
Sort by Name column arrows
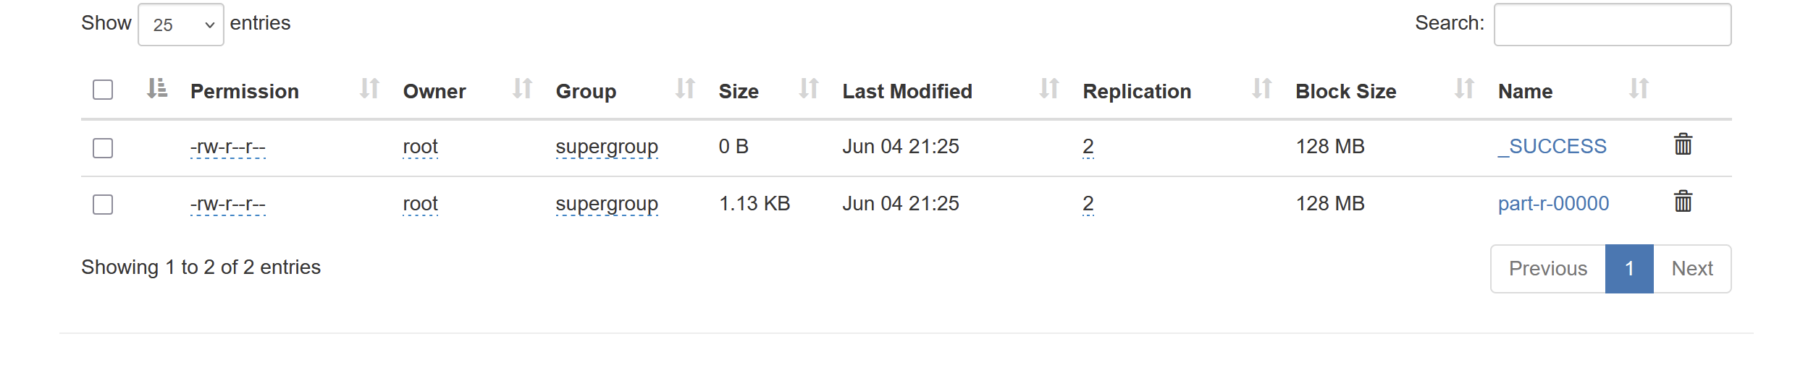[x=1639, y=89]
